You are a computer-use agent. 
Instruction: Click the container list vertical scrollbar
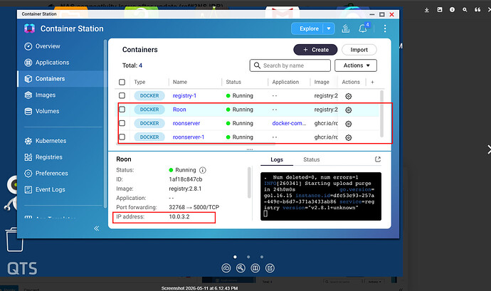click(381, 114)
